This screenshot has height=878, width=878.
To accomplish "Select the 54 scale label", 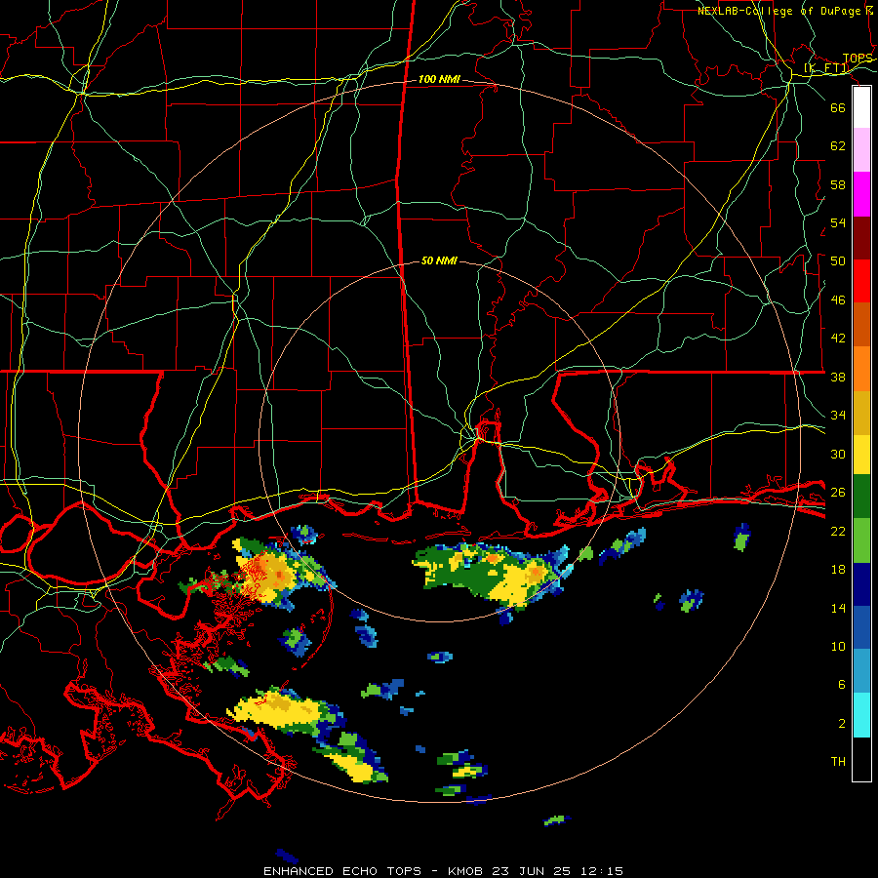I will (838, 222).
